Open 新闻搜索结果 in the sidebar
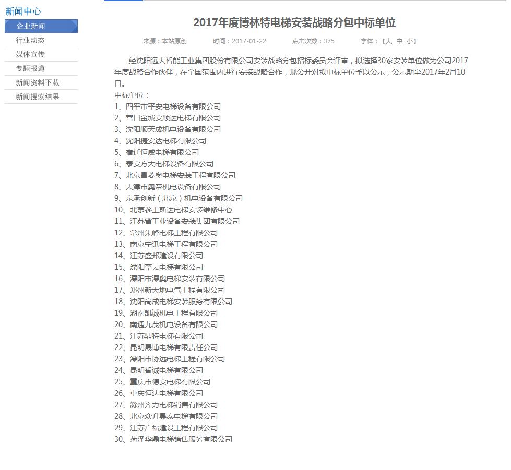 coord(38,97)
